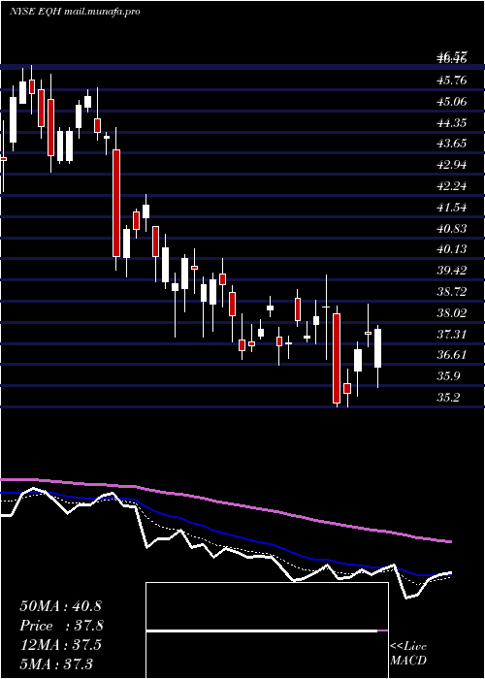Click the end of the pink 50MA line
Viewport: 485px width, 679px height.
[x=450, y=541]
